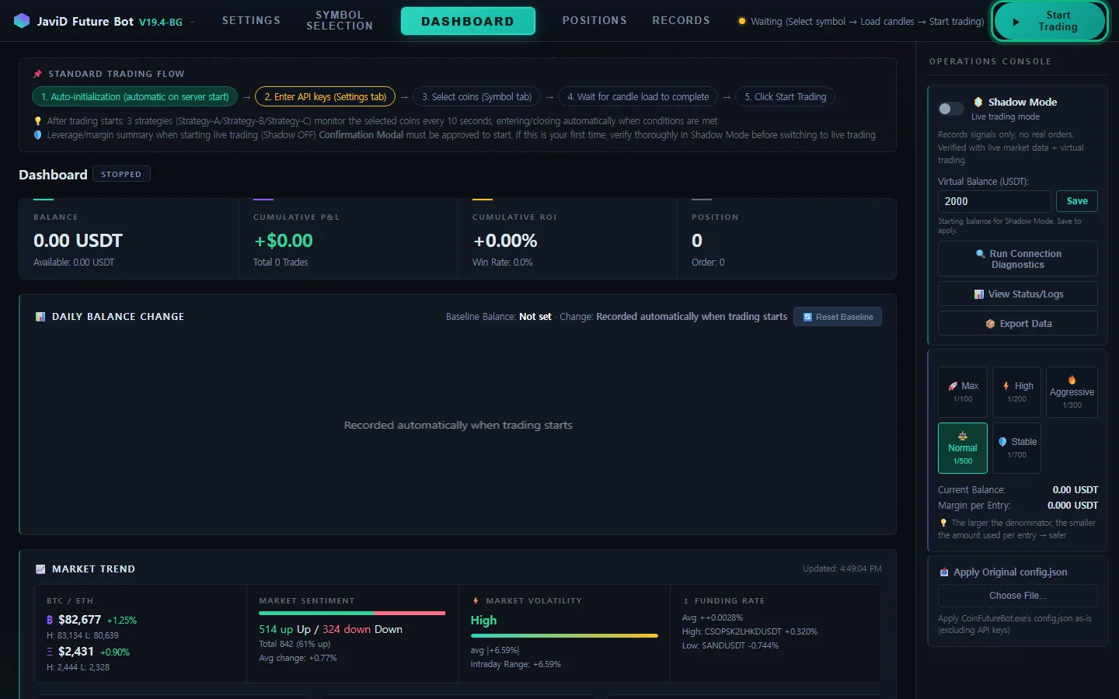
Task: Click the play icon in Start Trading
Action: pyautogui.click(x=1016, y=22)
